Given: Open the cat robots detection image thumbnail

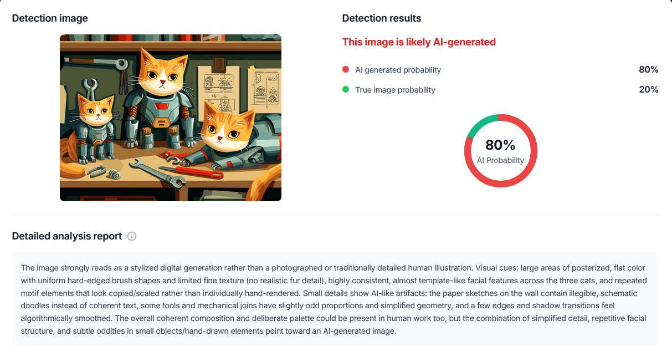Looking at the screenshot, I should pos(171,118).
